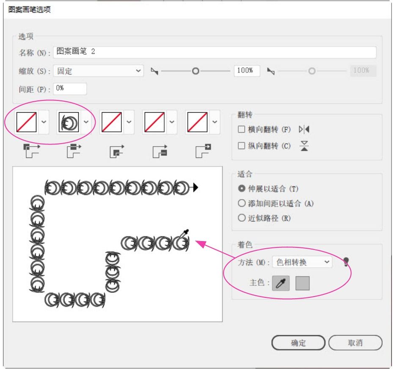Confirm with the 确定 button
Screen dimensions: 394x369
tap(298, 343)
